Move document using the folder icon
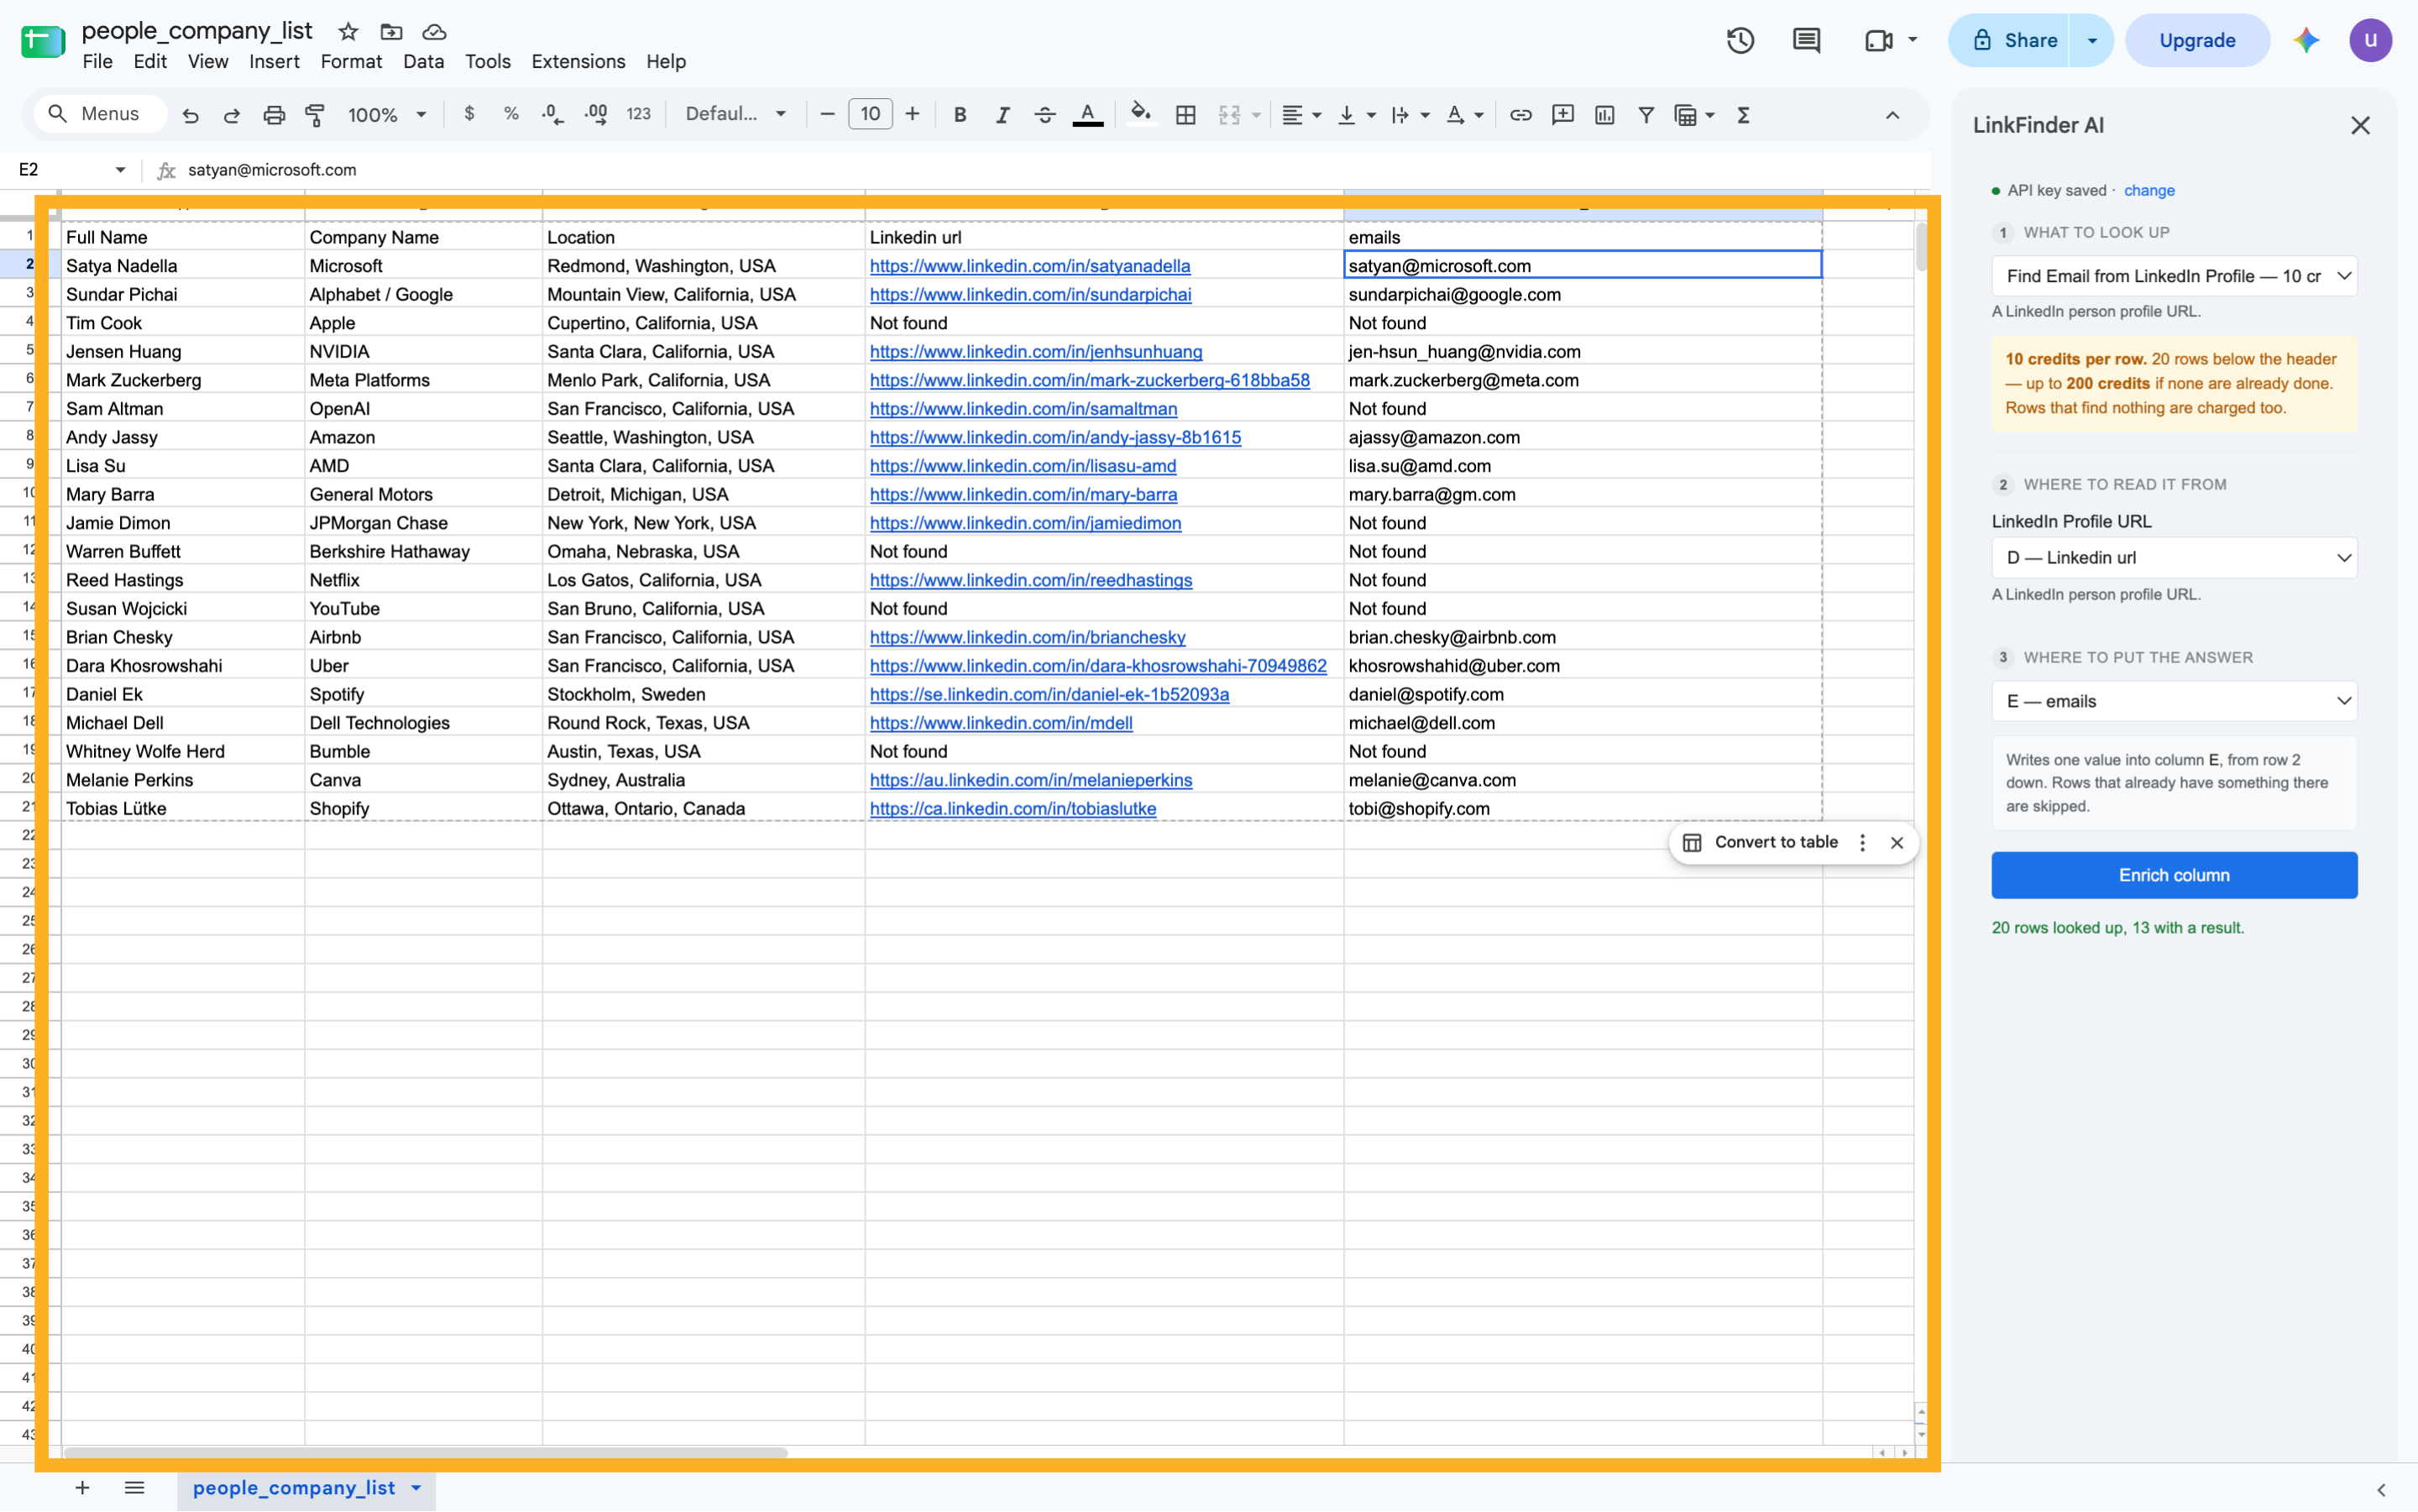The height and width of the screenshot is (1512, 2418). [391, 32]
